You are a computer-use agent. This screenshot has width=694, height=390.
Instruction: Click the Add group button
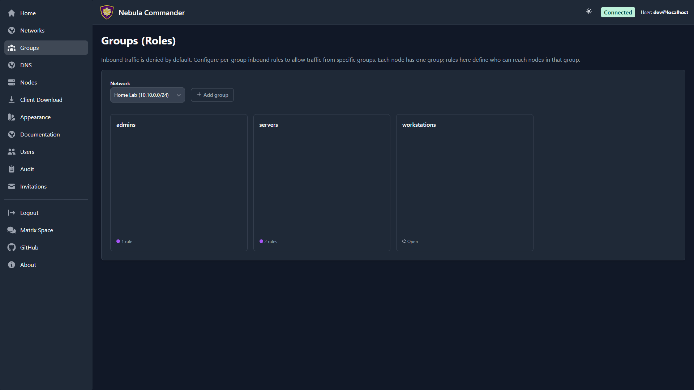pos(212,95)
